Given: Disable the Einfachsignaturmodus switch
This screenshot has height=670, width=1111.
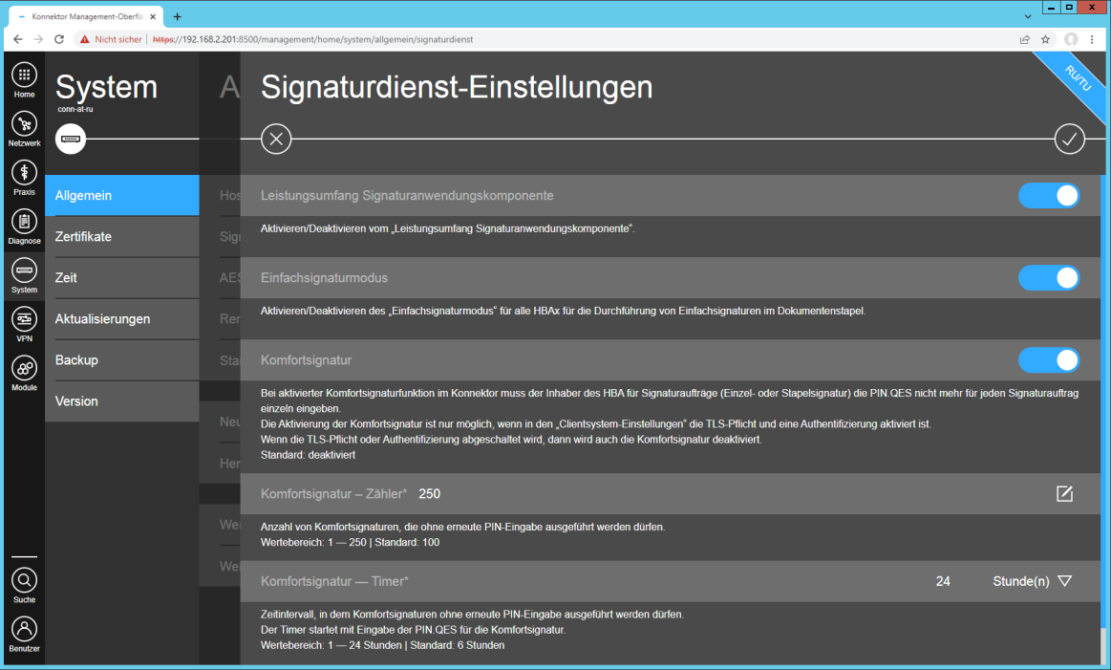Looking at the screenshot, I should [x=1049, y=278].
